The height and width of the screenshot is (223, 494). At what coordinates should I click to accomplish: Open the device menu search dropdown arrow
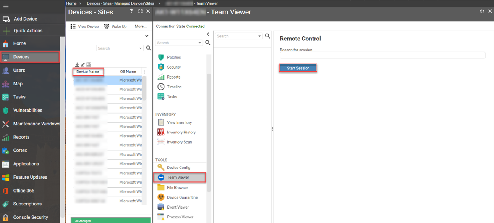200,43
